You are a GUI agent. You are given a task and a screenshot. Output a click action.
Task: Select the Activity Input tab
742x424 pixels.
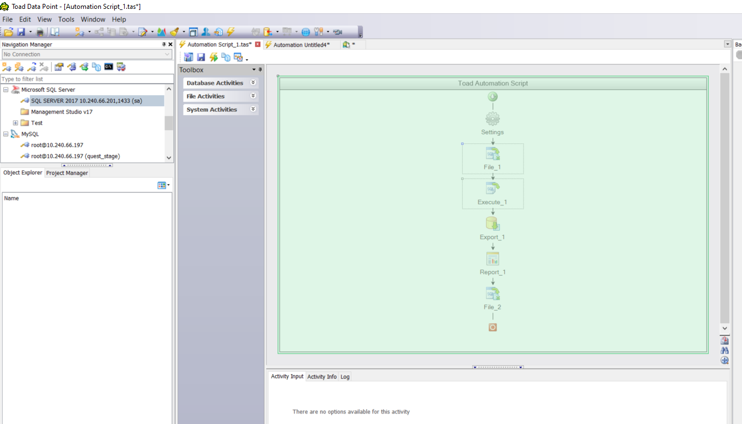tap(287, 376)
